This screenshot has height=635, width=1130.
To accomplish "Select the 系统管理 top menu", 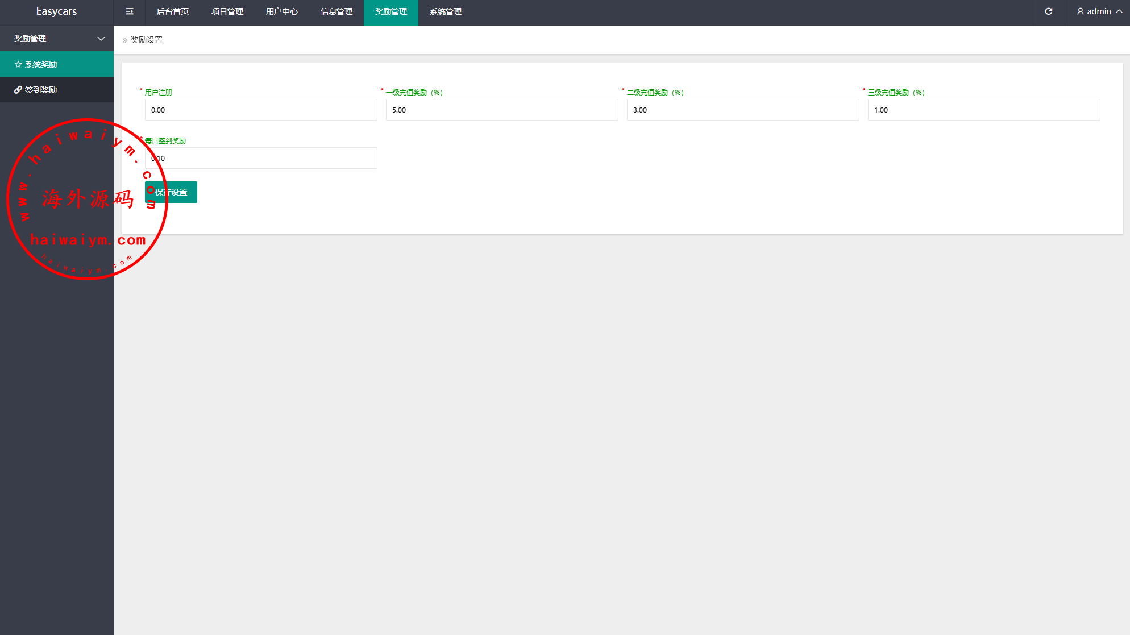I will pyautogui.click(x=446, y=11).
